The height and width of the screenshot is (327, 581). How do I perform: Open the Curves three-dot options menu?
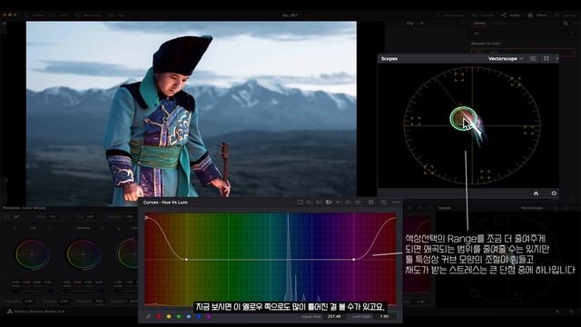click(396, 202)
